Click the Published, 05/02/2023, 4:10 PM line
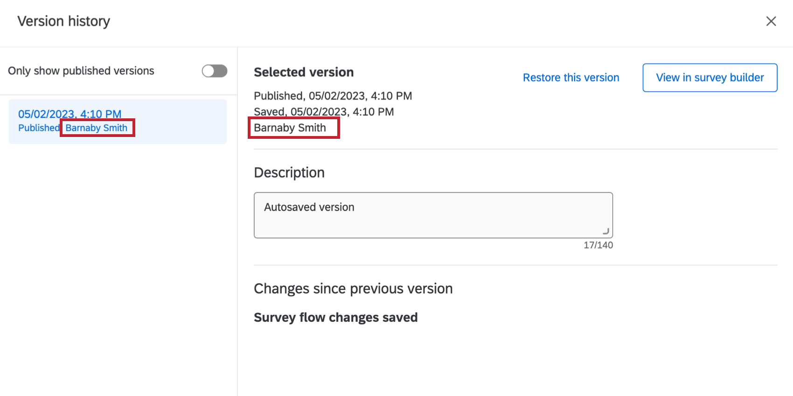Viewport: 793px width, 396px height. click(333, 96)
